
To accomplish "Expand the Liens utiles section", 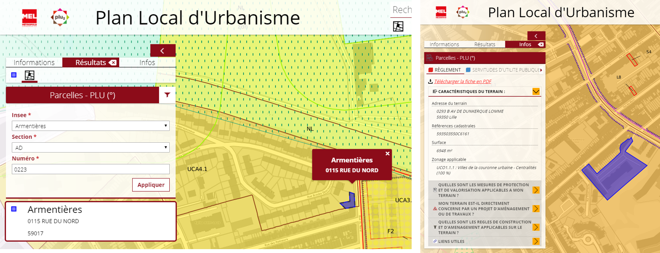I will point(536,241).
